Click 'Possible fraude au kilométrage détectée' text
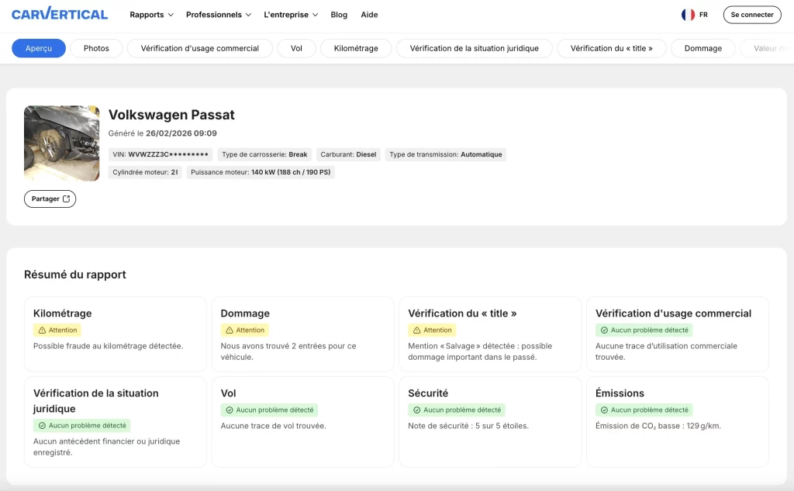The height and width of the screenshot is (491, 794). (108, 346)
